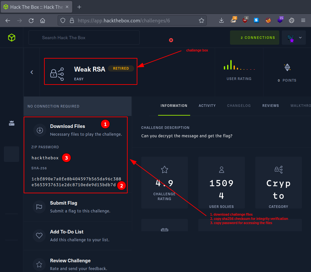Go back using the challenge chevron arrow
The width and height of the screenshot is (311, 272).
coord(32,72)
